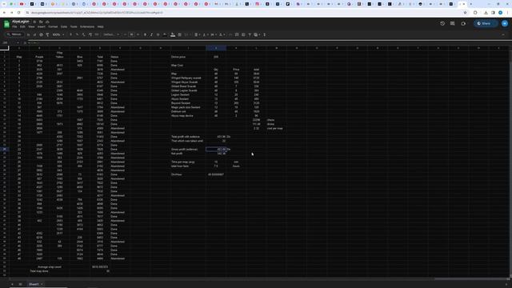This screenshot has height=288, width=512.
Task: Insert a comment
Action: pyautogui.click(x=237, y=34)
